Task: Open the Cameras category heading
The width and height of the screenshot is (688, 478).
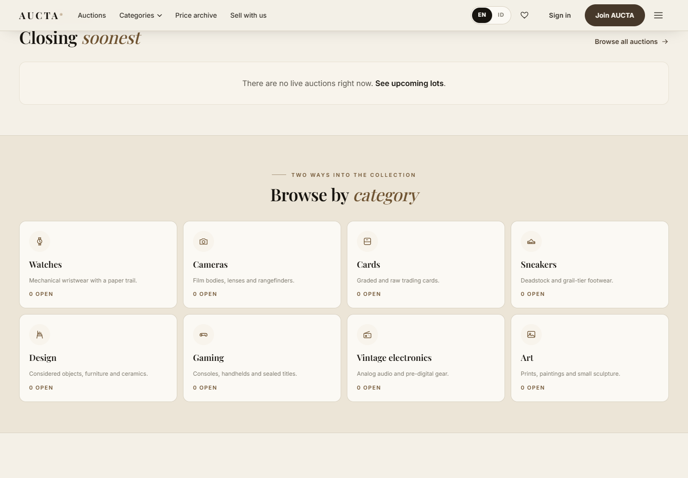Action: 210,265
